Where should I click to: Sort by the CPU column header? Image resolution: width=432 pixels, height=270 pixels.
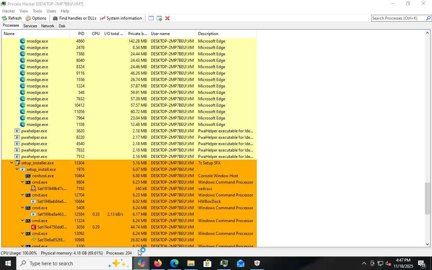(x=94, y=34)
